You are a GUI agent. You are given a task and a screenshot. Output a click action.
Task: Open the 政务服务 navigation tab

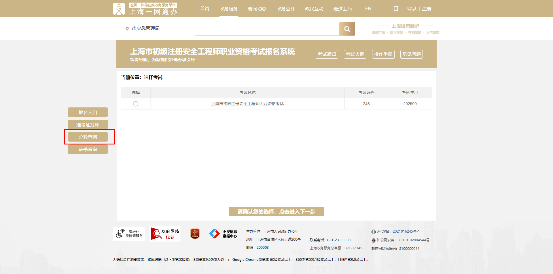click(x=228, y=9)
